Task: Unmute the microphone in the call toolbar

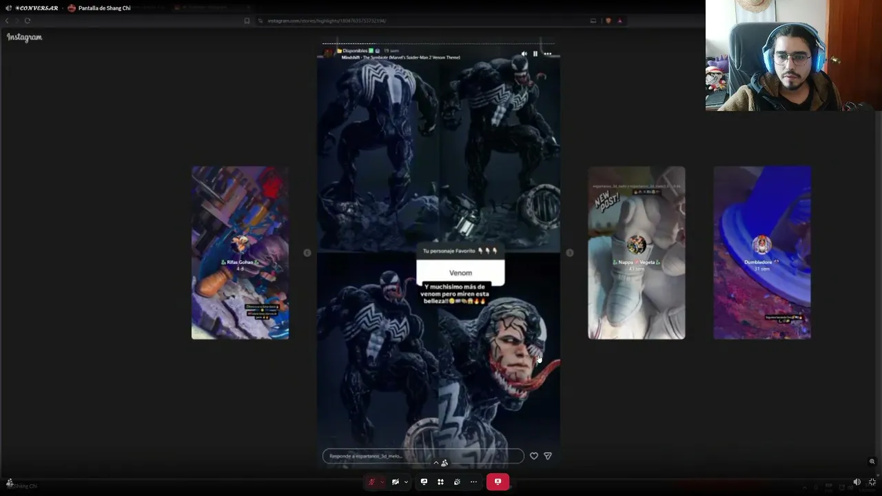Action: point(371,482)
